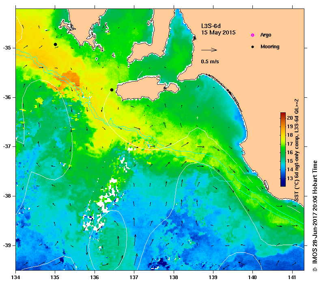Click the '138' longitude label

point(174,278)
